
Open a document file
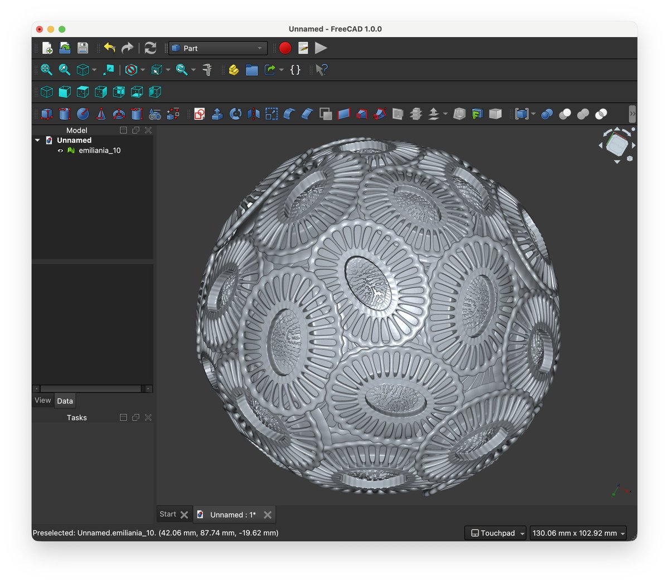[65, 48]
